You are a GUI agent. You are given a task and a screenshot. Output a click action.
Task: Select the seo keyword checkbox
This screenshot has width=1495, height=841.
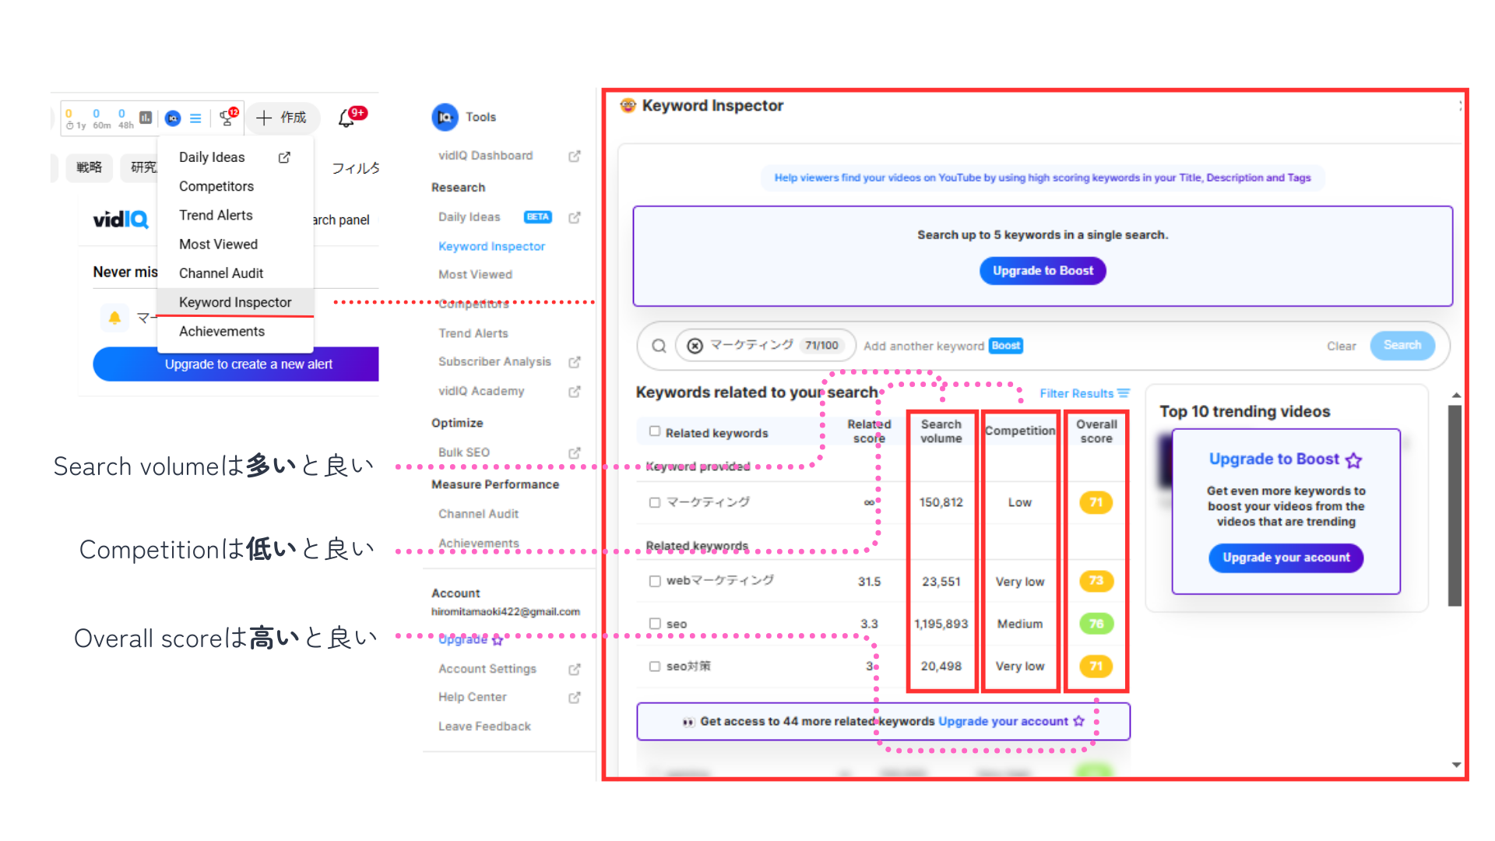[655, 624]
